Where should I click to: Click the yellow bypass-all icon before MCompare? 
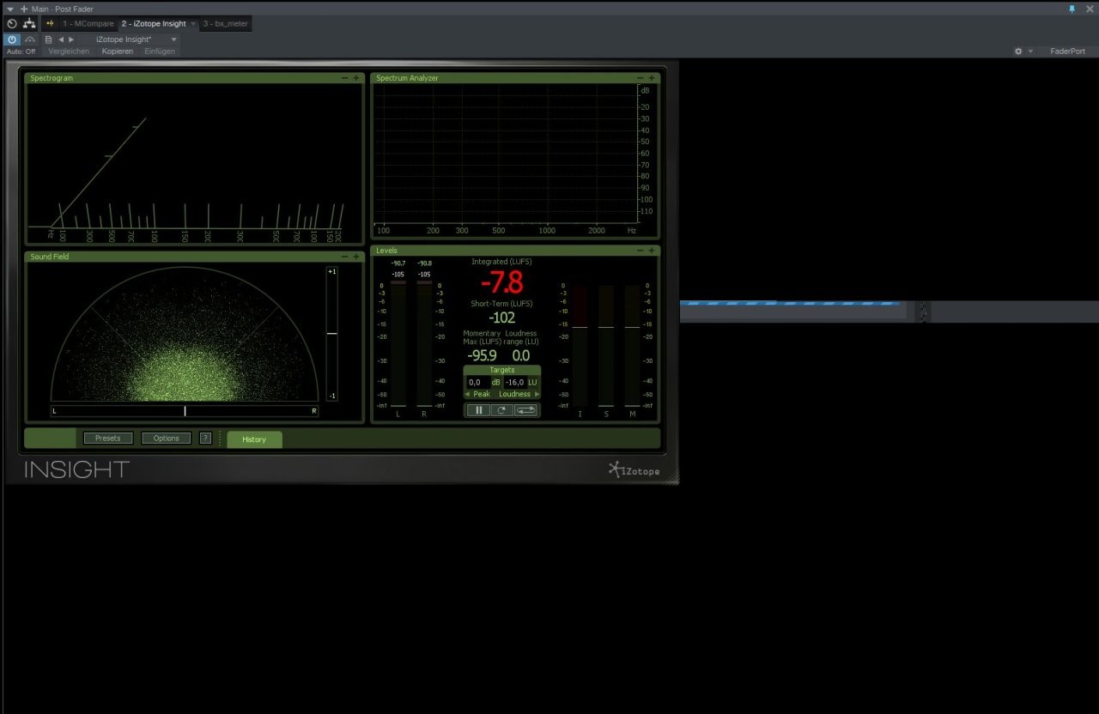coord(50,24)
